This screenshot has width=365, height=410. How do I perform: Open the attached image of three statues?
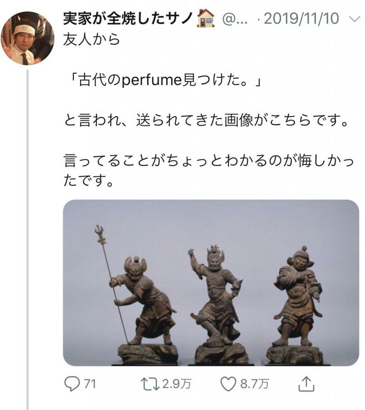[211, 283]
